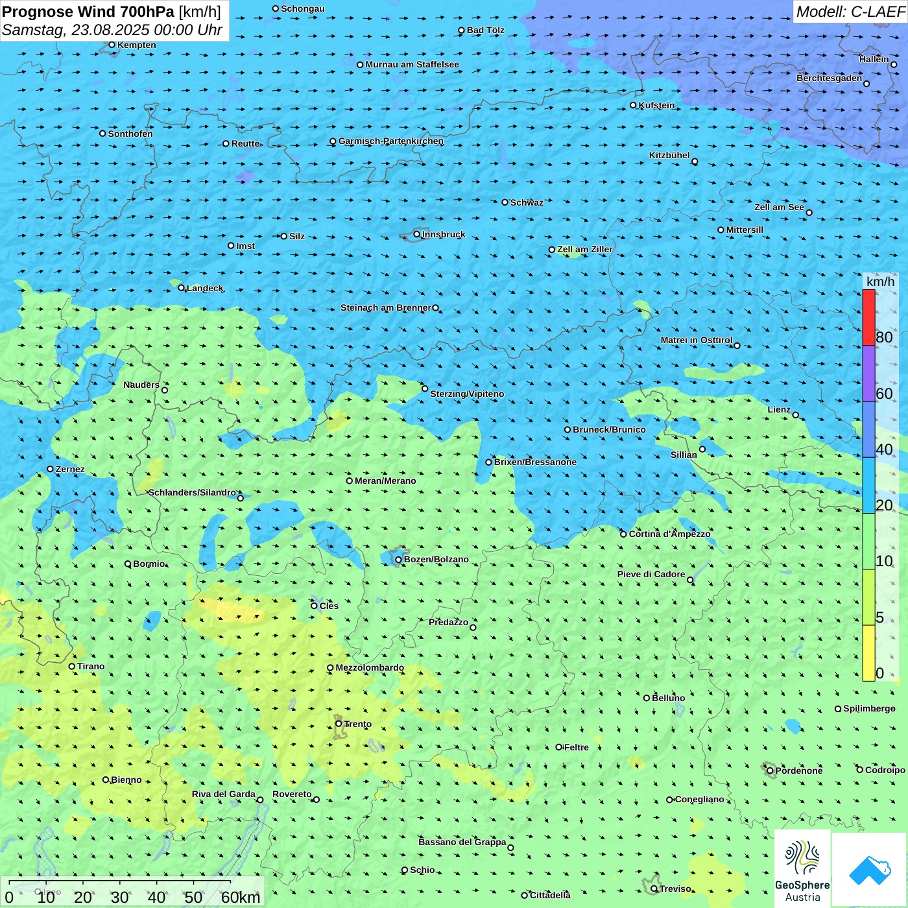Click the Sterzing/Vipiteno label

pos(467,394)
